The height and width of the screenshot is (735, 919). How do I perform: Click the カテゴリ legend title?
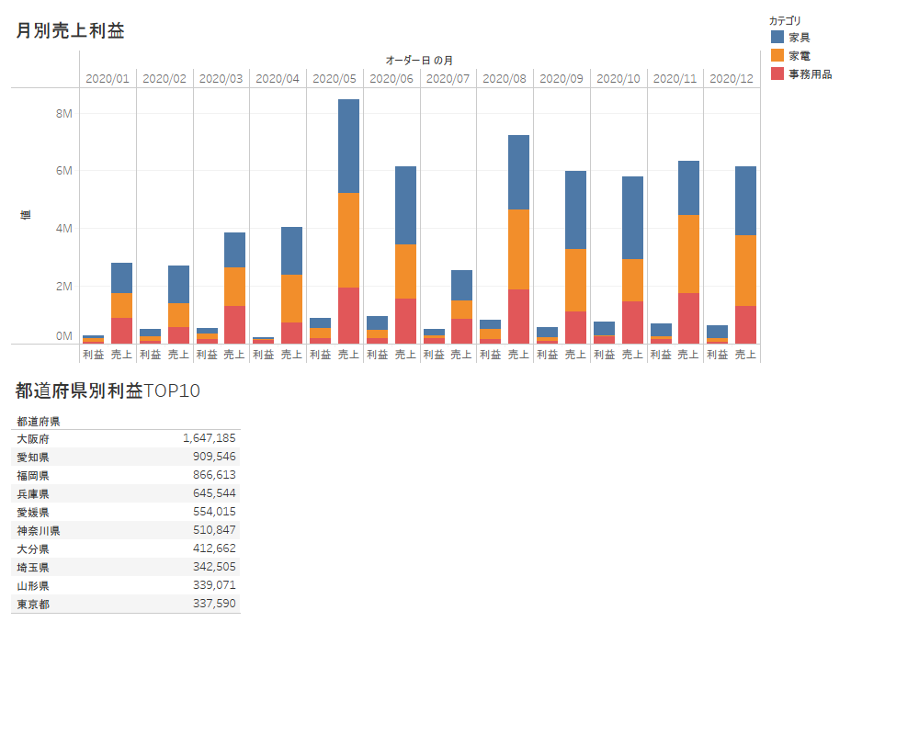pos(785,20)
